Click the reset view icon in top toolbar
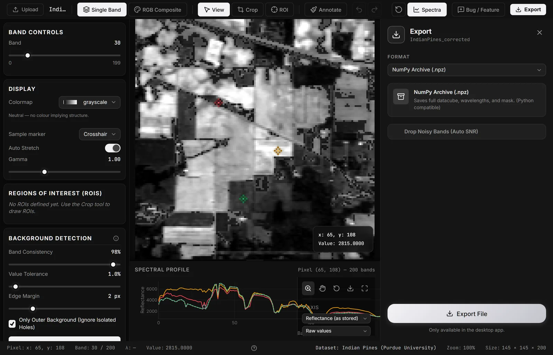This screenshot has height=355, width=553. click(399, 10)
